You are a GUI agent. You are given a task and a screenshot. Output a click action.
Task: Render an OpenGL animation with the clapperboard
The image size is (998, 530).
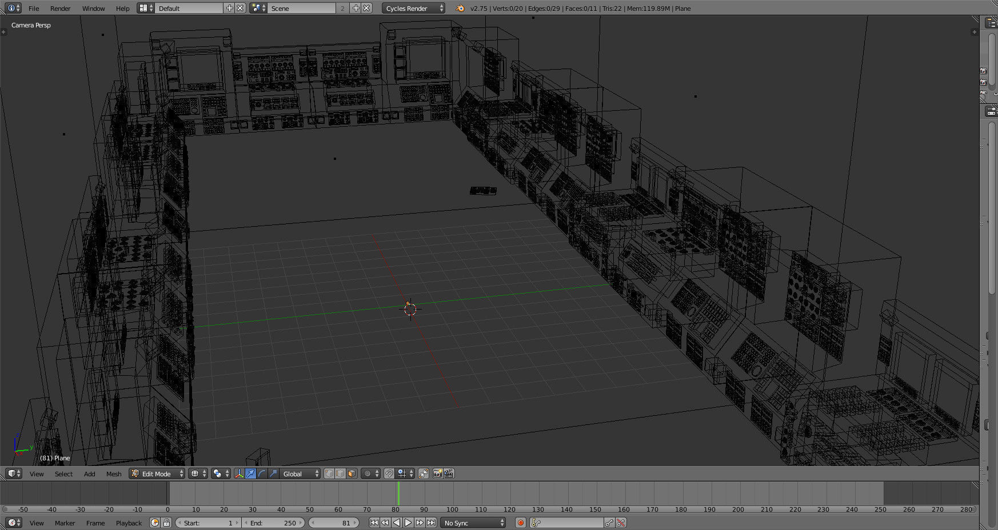[449, 473]
